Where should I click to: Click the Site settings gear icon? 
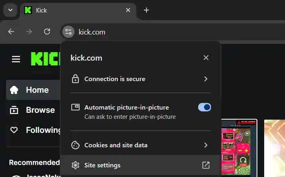point(75,165)
